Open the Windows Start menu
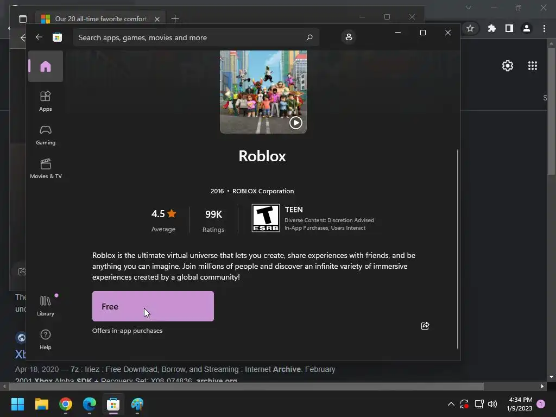556x417 pixels. (17, 404)
